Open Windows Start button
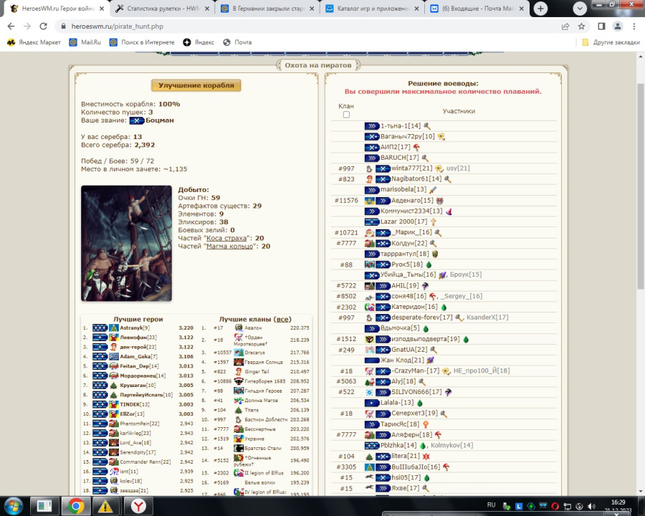The height and width of the screenshot is (516, 645). (14, 506)
